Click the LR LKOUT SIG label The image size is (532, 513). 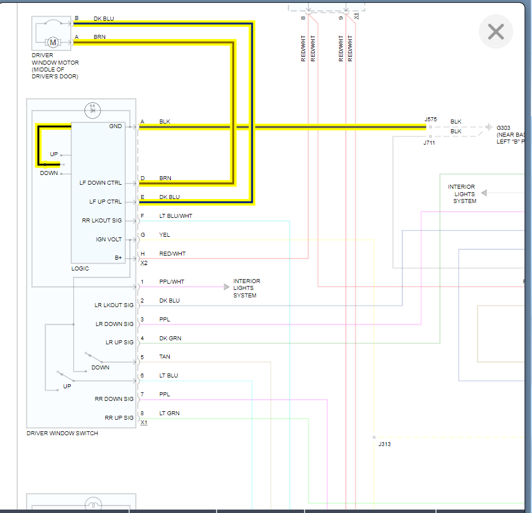(x=114, y=305)
